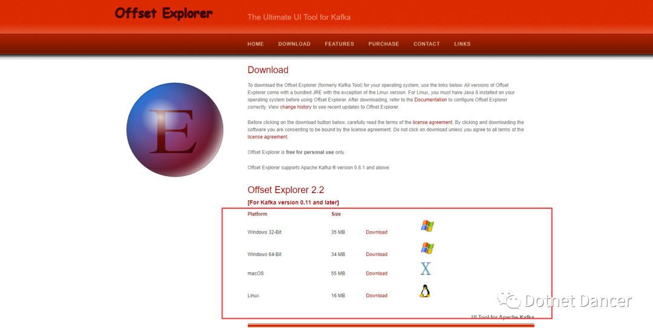Click the 55 MB size value

pos(338,274)
